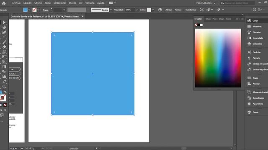Set the toolbar None fill mode button
The image size is (268, 150).
[5, 105]
